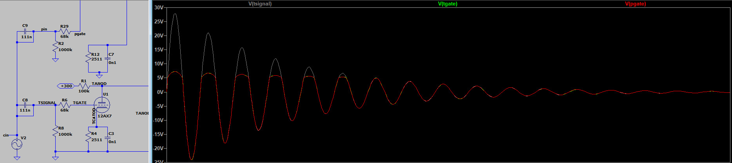
Task: Click the 12AX7 triode tube symbol U1
Action: [102, 104]
